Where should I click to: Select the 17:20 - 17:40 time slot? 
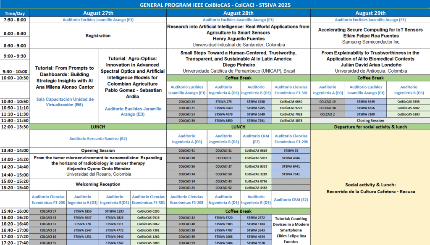[15, 243]
